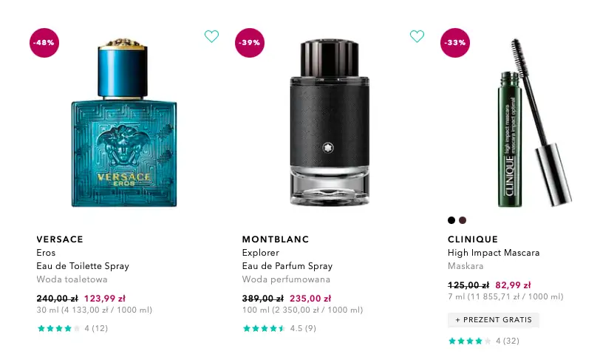
Task: View the Montblanc Explorer bottle image
Action: point(330,122)
